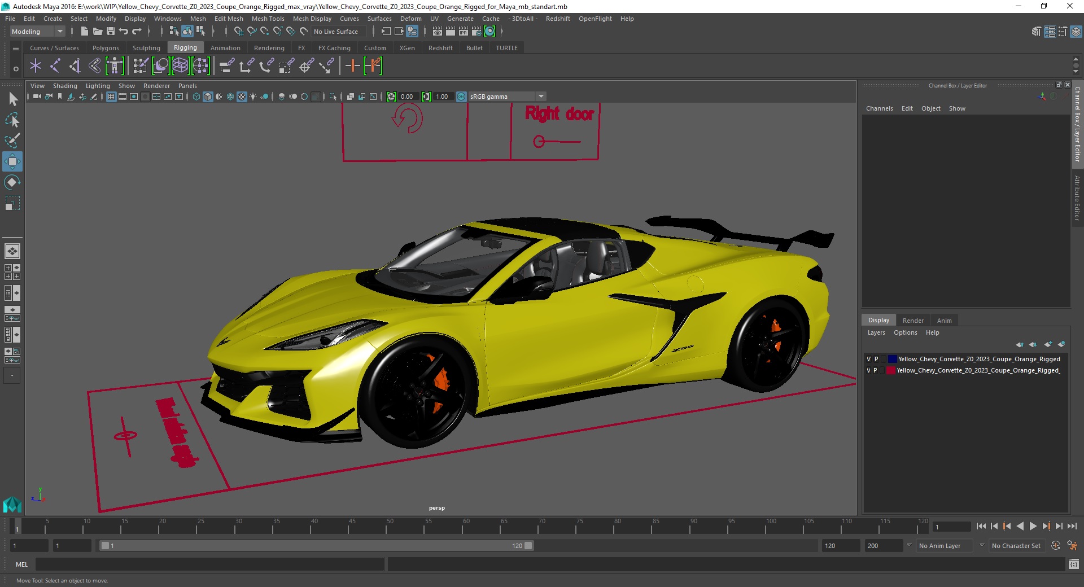Switch to the Polygons shelf tab
Viewport: 1084px width, 587px height.
(x=106, y=48)
